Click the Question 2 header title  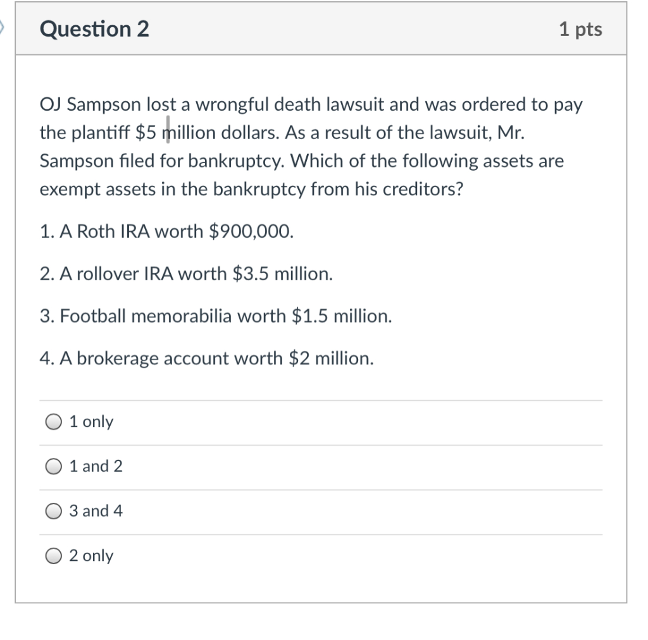(x=94, y=29)
